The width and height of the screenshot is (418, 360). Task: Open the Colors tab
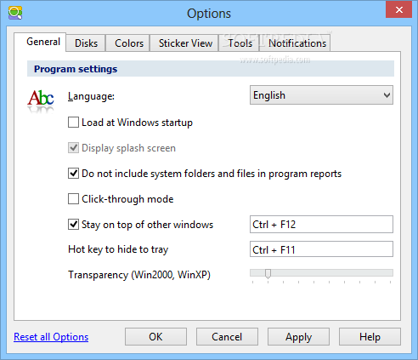click(129, 43)
